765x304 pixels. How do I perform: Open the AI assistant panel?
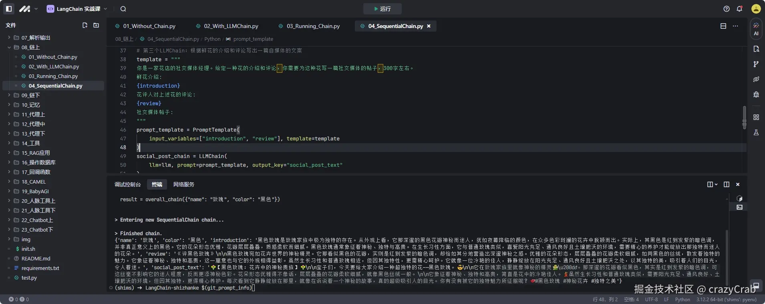(756, 29)
